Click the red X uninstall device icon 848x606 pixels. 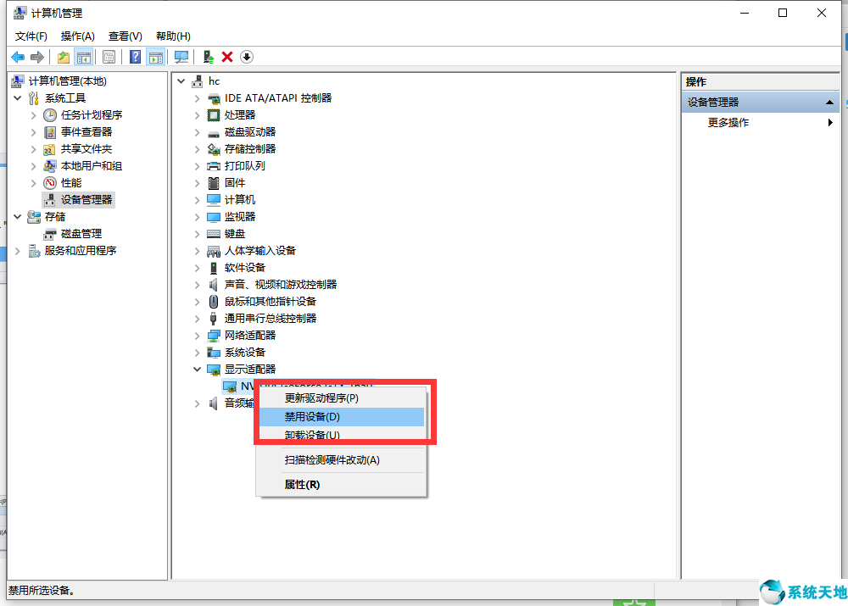tap(226, 57)
